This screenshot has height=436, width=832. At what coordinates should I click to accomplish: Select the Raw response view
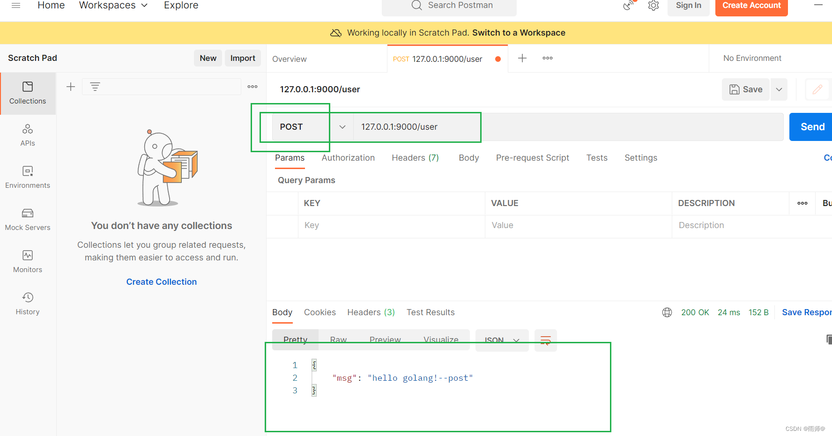(x=338, y=340)
